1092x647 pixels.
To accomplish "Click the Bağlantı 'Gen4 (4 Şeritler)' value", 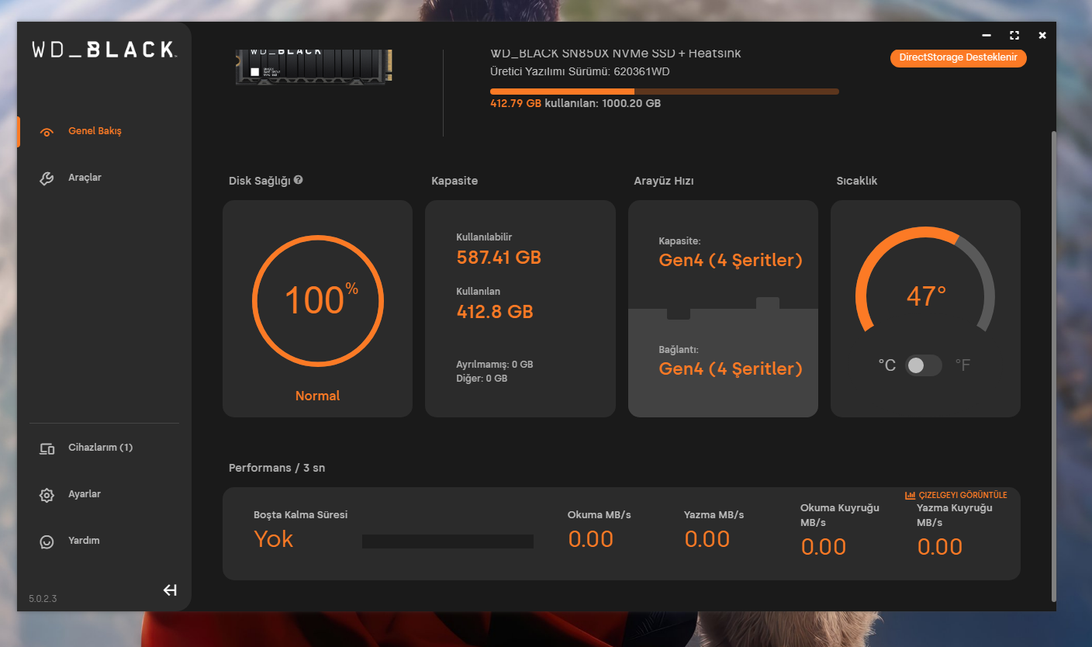I will tap(731, 369).
